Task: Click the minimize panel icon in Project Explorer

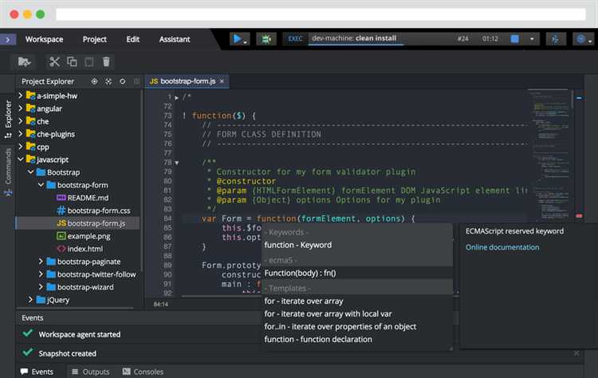Action: click(136, 81)
